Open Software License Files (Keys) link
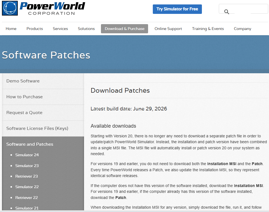The image size is (269, 212). click(43, 128)
